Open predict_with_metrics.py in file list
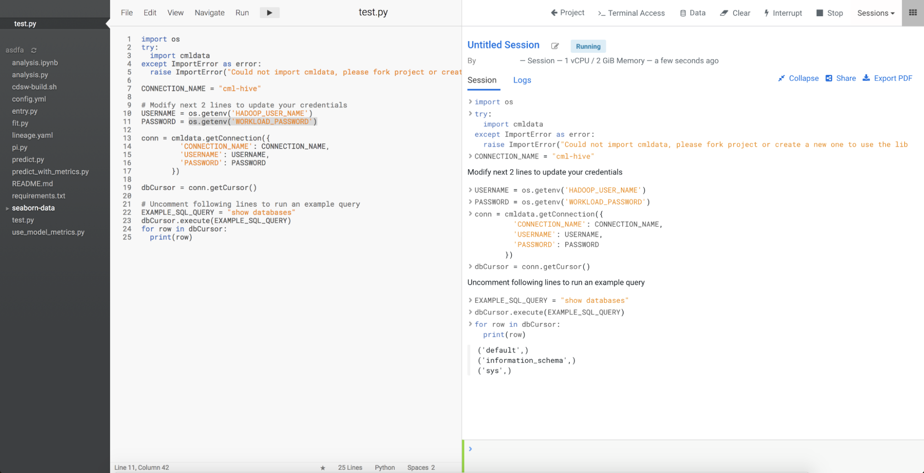Viewport: 924px width, 473px height. tap(50, 172)
